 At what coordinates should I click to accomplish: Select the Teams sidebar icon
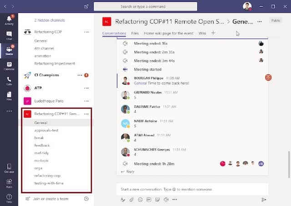(x=9, y=50)
